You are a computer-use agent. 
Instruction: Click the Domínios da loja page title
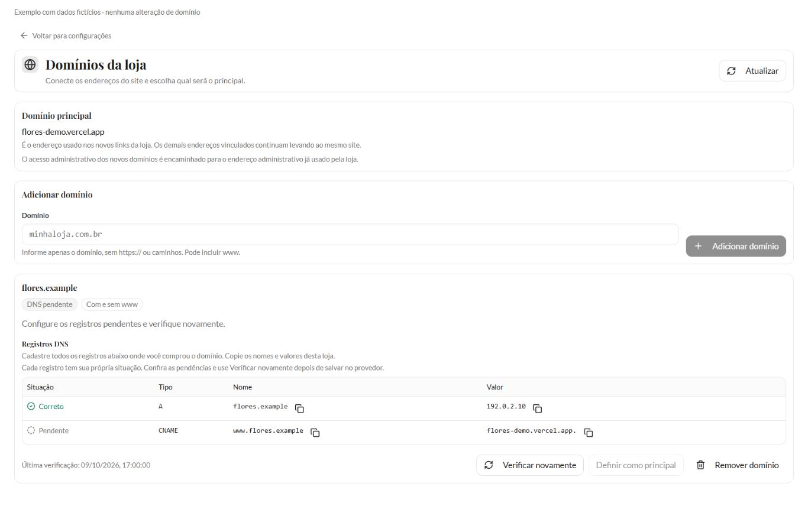click(96, 64)
